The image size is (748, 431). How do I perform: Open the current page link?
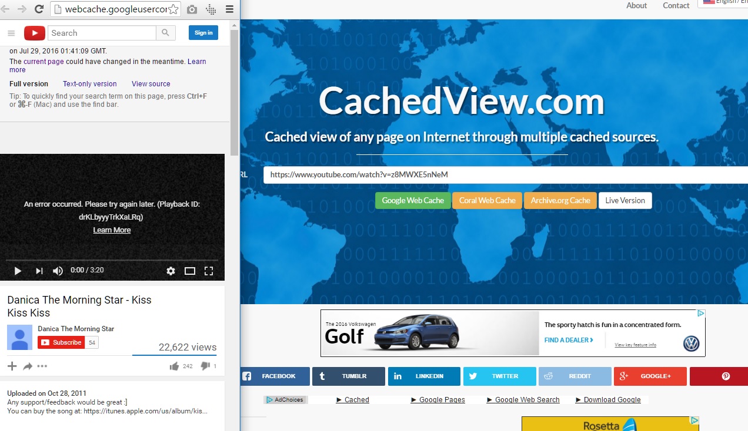click(44, 62)
